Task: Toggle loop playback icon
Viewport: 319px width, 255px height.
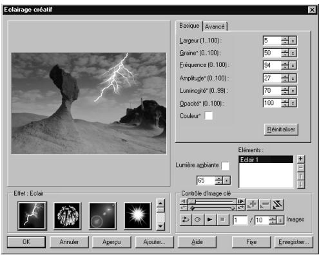Action: click(x=186, y=220)
